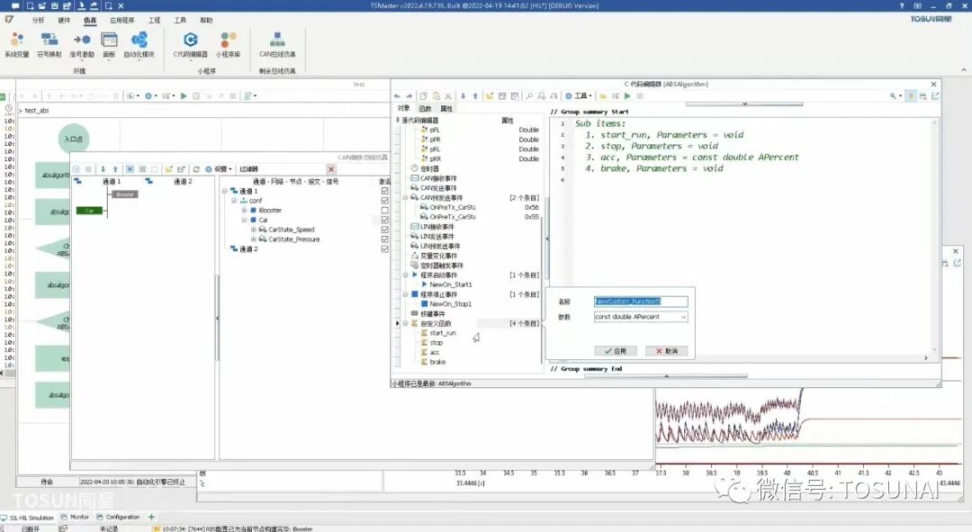The width and height of the screenshot is (972, 532).
Task: Click the 定时器 (timer) clock item in the object tree
Action: [x=425, y=168]
